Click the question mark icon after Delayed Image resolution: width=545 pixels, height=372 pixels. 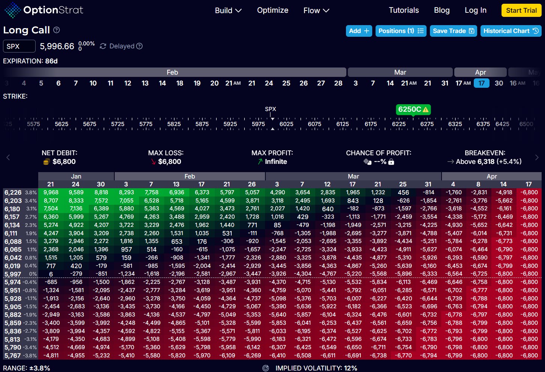click(x=139, y=46)
